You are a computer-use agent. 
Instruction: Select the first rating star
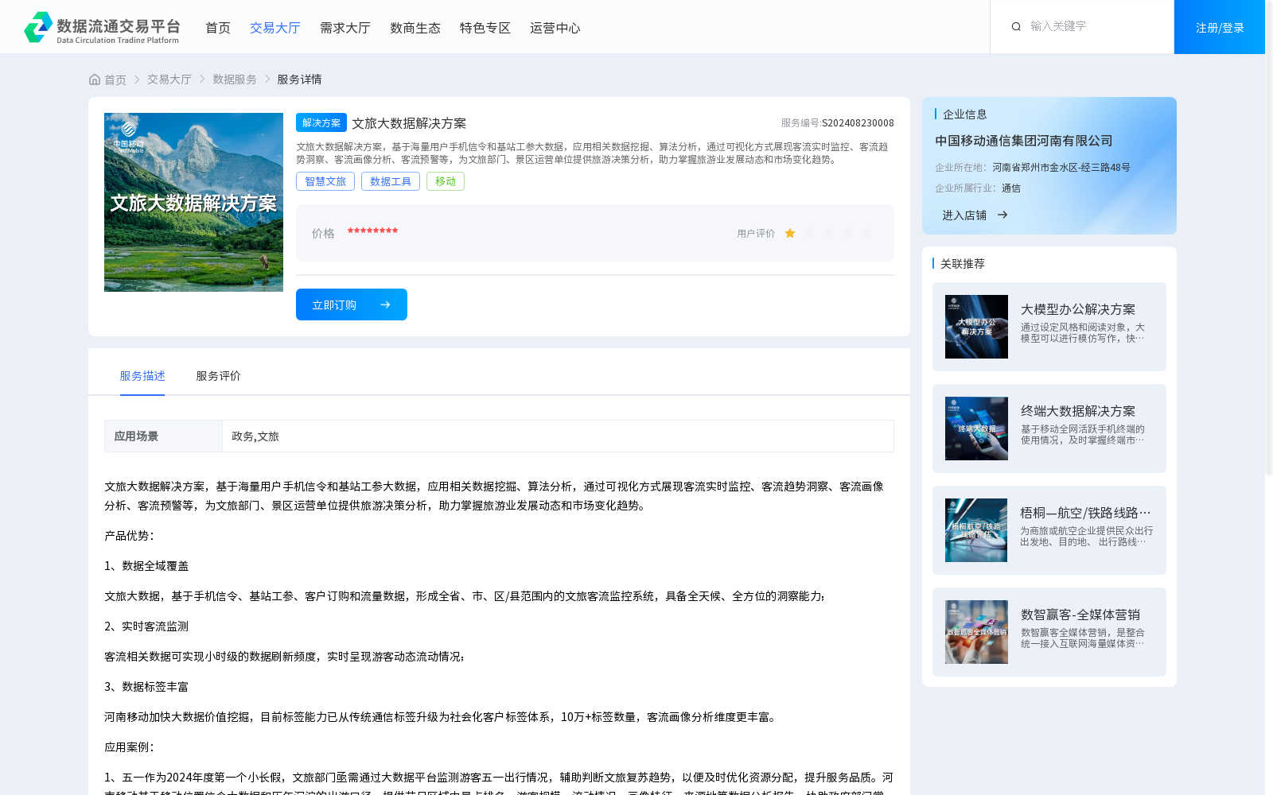point(790,233)
